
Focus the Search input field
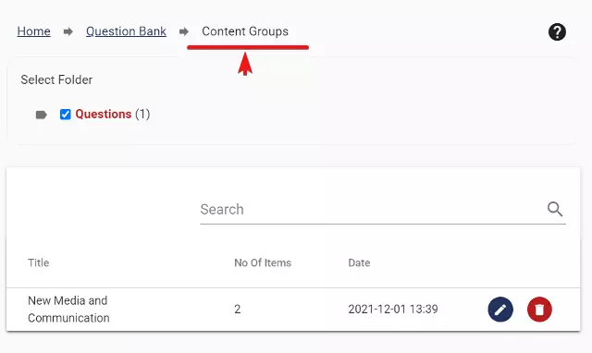tap(383, 210)
